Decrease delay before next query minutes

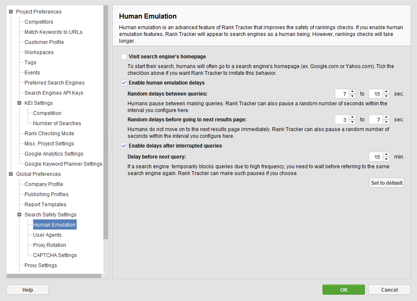pyautogui.click(x=386, y=159)
